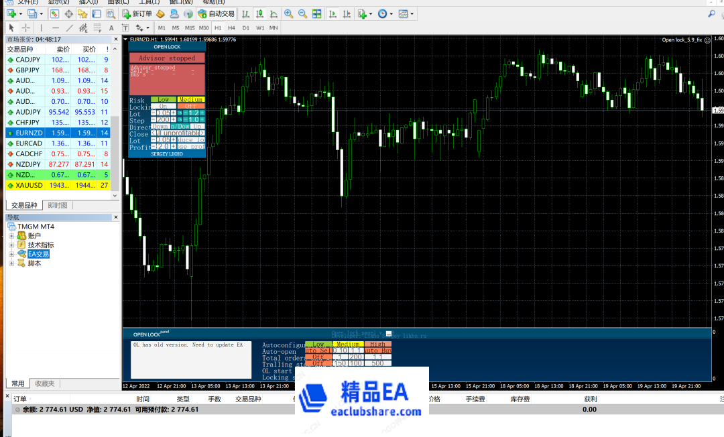Zoom in on the chart
The image size is (724, 437).
pos(287,13)
